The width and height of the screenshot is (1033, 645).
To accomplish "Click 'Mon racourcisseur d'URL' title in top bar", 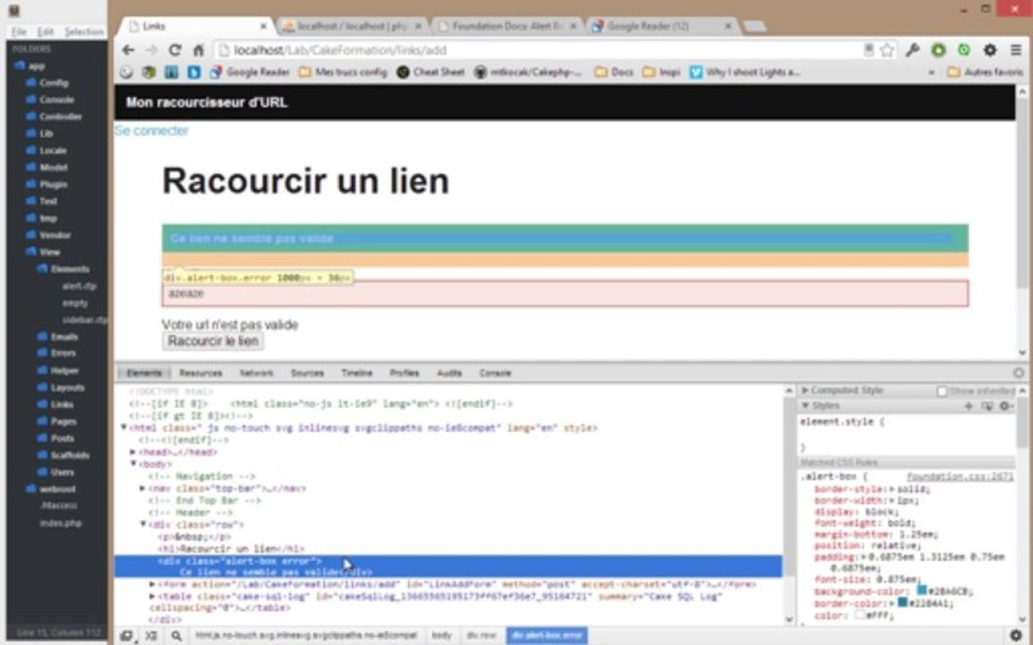I will click(206, 102).
